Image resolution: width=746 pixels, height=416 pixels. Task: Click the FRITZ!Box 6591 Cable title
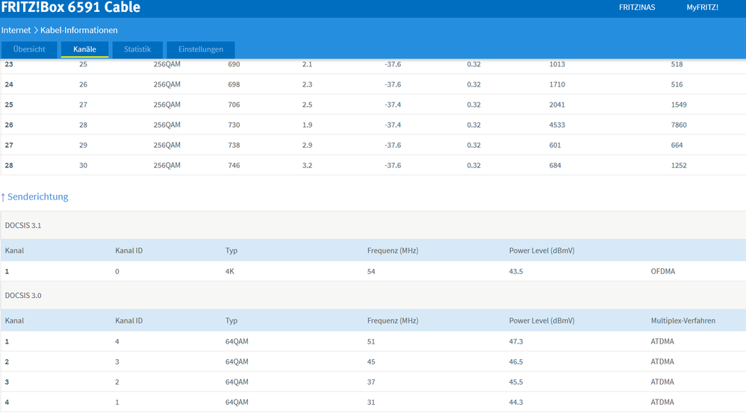tap(70, 7)
